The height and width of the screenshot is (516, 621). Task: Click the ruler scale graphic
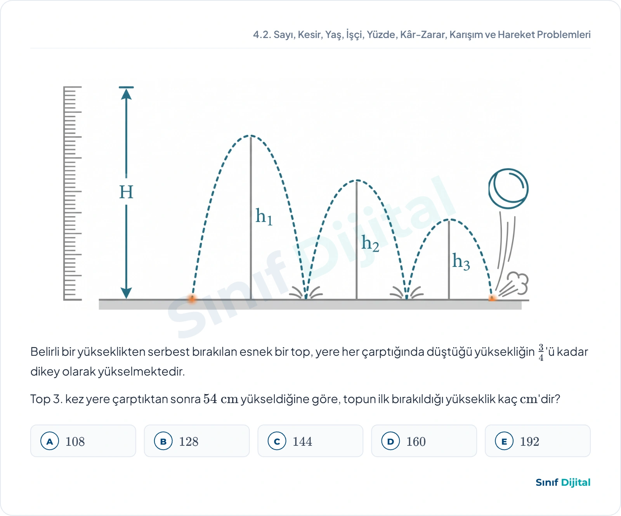click(73, 193)
